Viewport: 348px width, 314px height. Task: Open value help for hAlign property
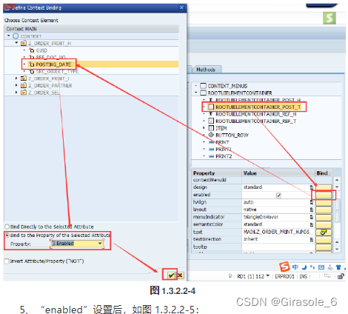pos(312,202)
